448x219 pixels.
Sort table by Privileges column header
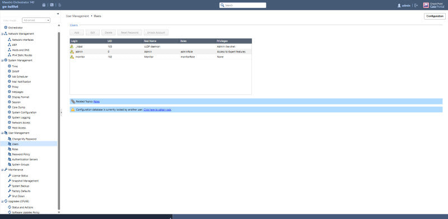coord(234,41)
